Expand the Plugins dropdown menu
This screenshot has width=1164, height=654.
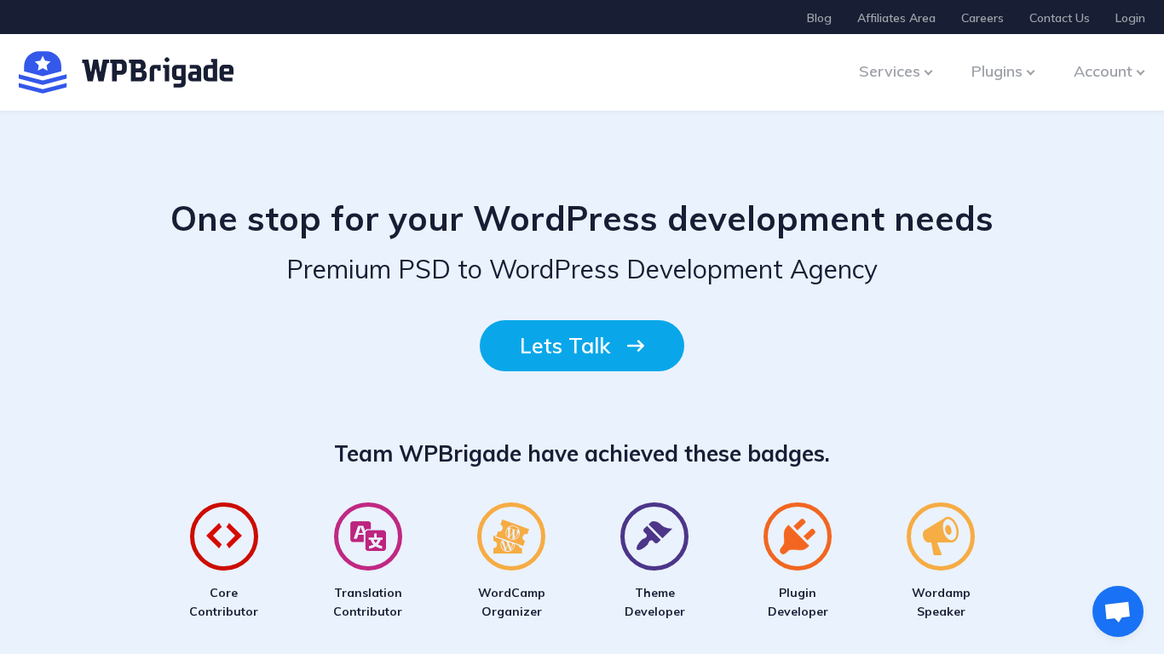(x=1003, y=72)
